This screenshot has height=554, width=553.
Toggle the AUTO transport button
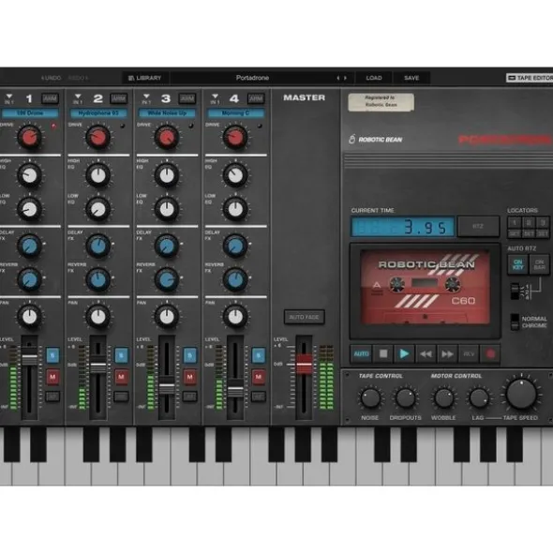pyautogui.click(x=362, y=353)
